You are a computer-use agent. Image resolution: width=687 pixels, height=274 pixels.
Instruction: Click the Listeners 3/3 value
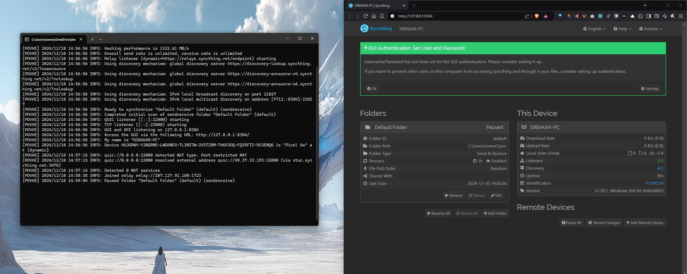point(660,161)
